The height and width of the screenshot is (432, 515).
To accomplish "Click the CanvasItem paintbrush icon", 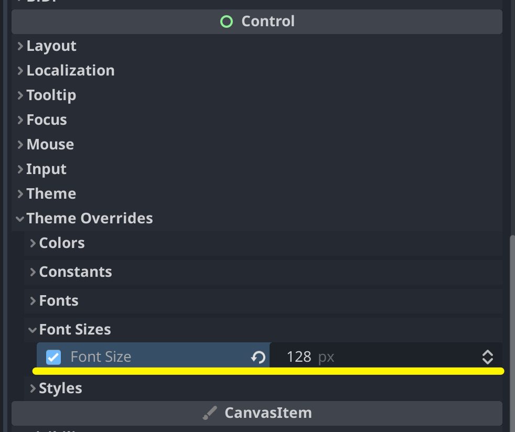I will [x=210, y=413].
